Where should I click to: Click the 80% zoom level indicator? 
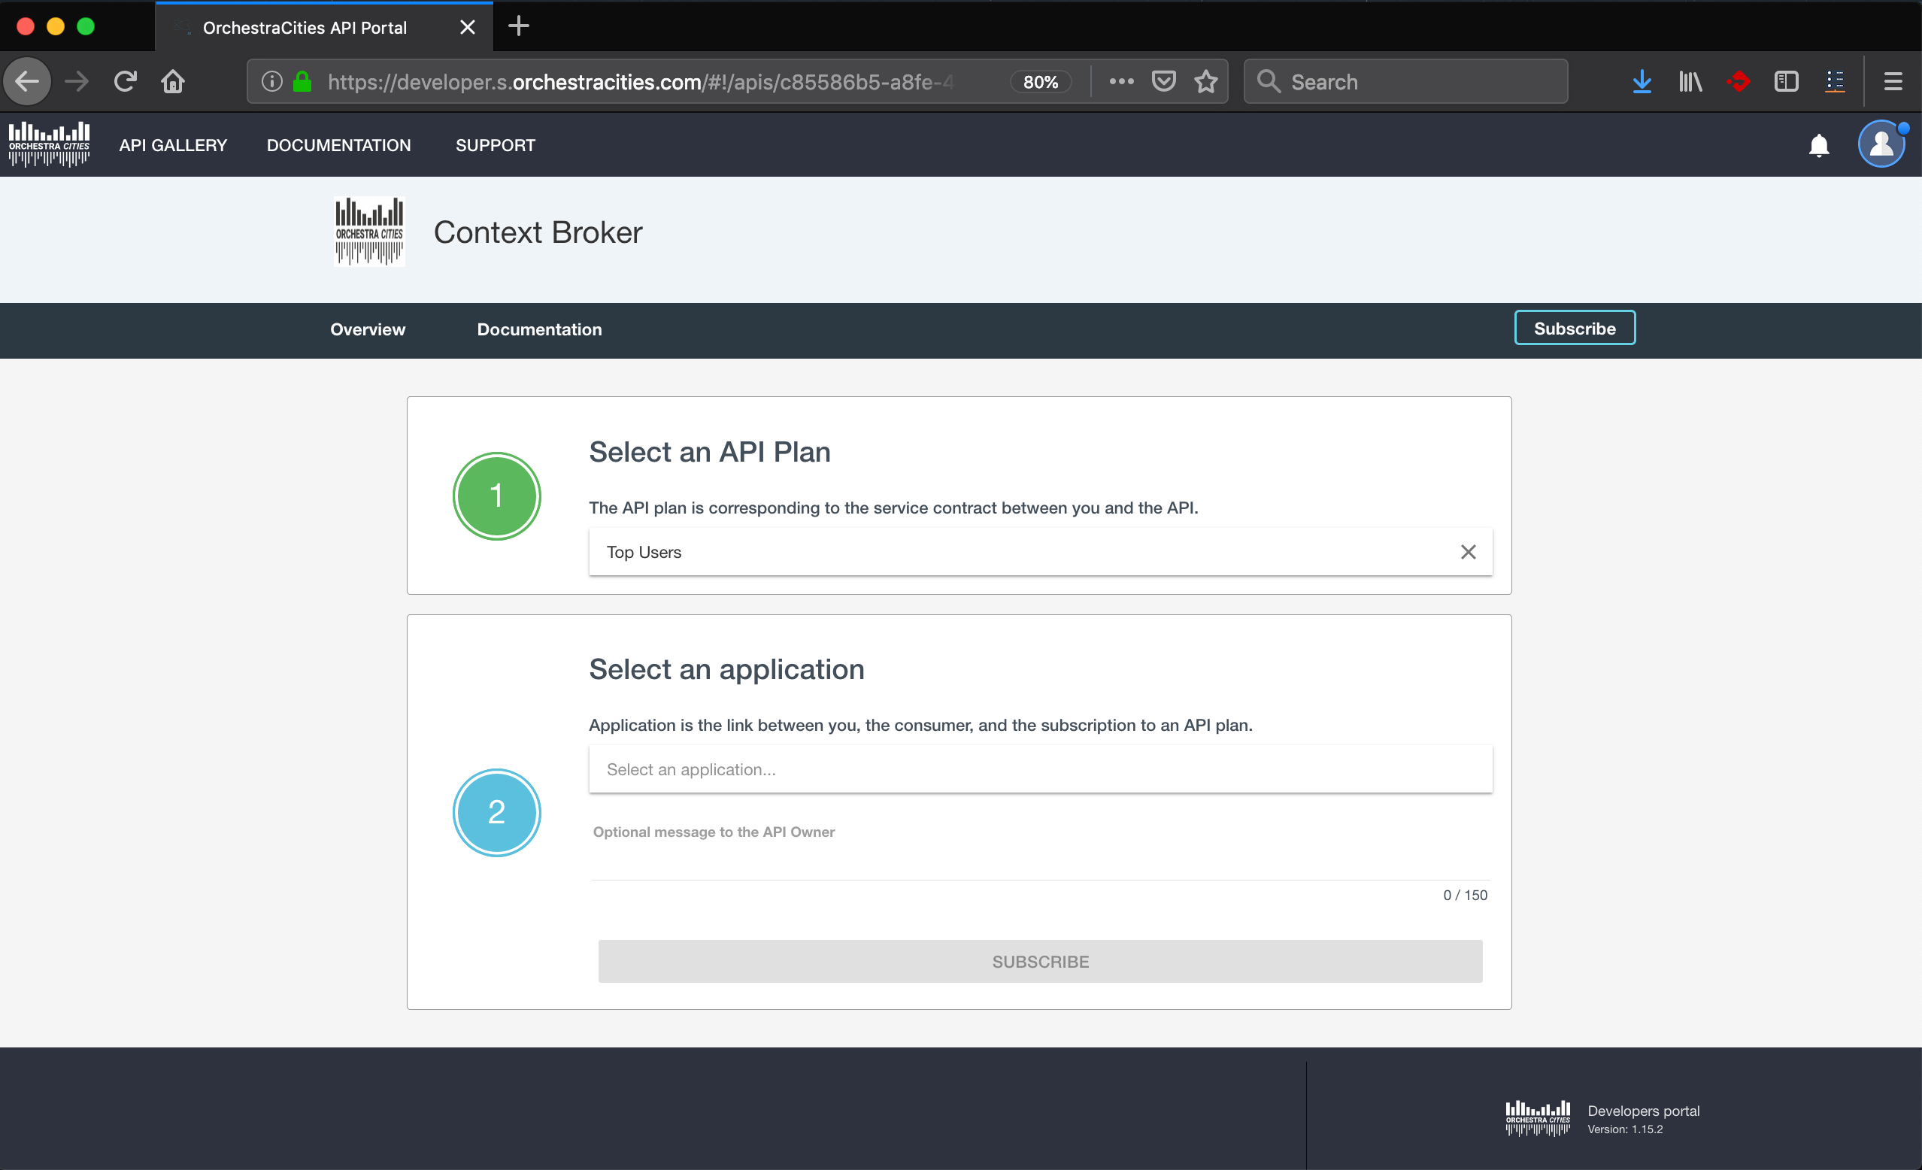pyautogui.click(x=1040, y=82)
